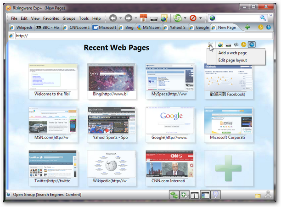Click the blue clock icon on tab bar
Image resolution: width=281 pixels, height=207 pixels.
pyautogui.click(x=268, y=27)
